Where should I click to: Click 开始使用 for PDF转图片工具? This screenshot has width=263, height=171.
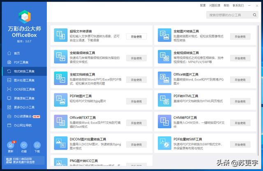[136, 102]
